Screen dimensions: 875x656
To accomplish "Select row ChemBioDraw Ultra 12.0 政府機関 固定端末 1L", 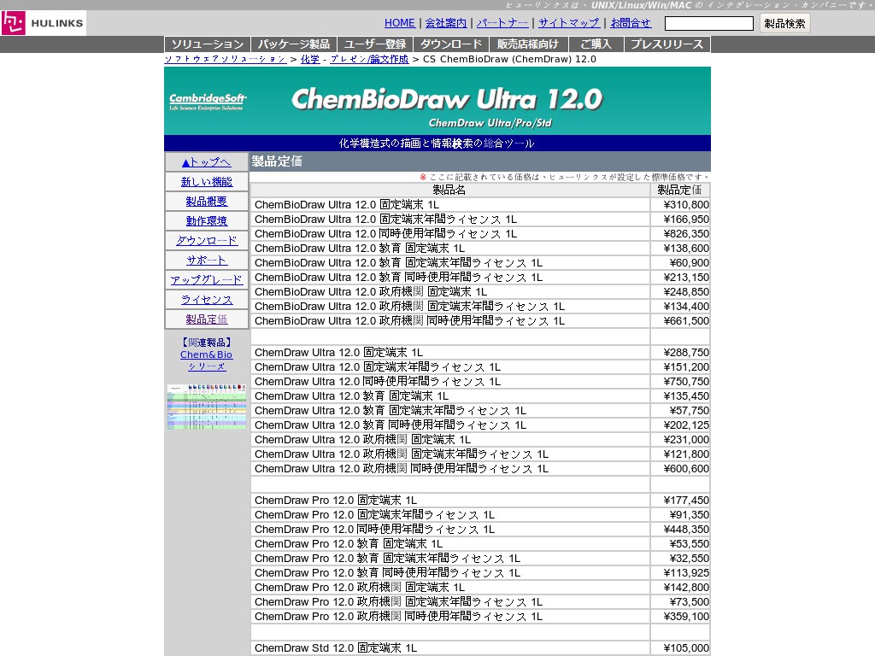I will pyautogui.click(x=449, y=292).
